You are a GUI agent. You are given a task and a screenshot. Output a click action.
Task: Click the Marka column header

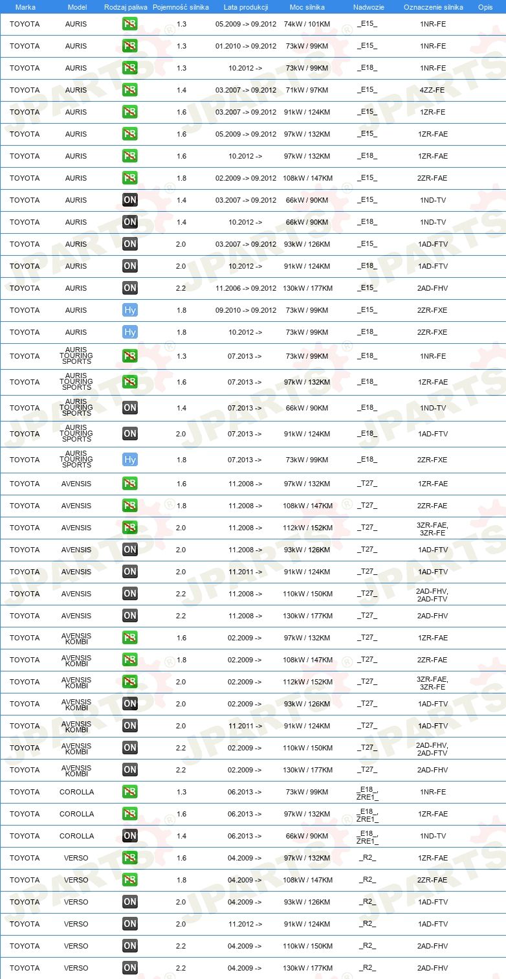tap(25, 7)
